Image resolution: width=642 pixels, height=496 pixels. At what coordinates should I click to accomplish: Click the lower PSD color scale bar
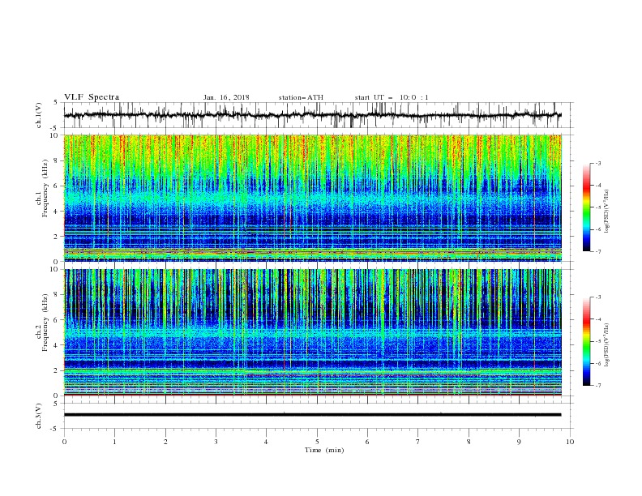(586, 341)
